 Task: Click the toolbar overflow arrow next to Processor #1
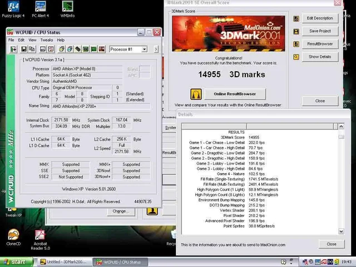pyautogui.click(x=156, y=50)
